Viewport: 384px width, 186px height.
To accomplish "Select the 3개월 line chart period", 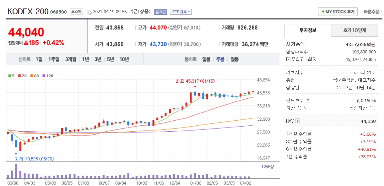I will point(71,59).
